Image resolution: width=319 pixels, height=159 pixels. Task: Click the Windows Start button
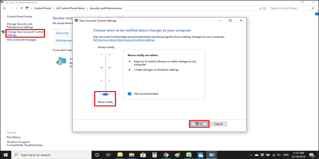(x=6, y=155)
